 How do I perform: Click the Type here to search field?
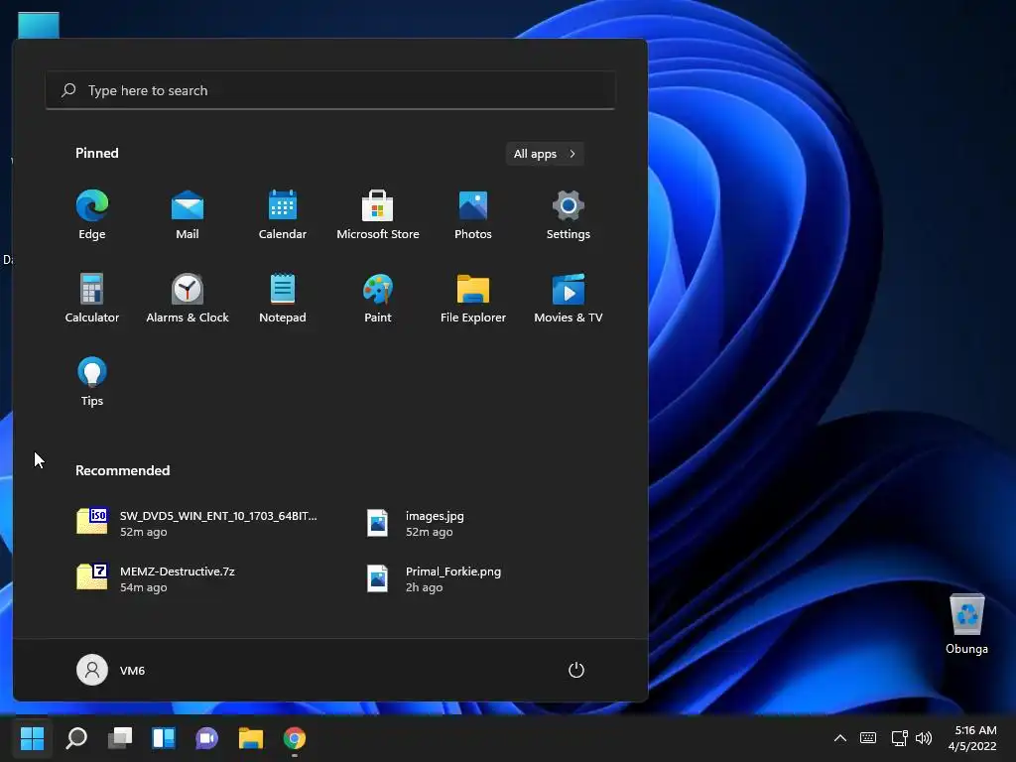point(329,90)
